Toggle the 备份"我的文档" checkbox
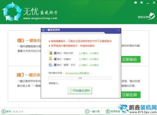This screenshot has height=115, width=157. pos(55,53)
